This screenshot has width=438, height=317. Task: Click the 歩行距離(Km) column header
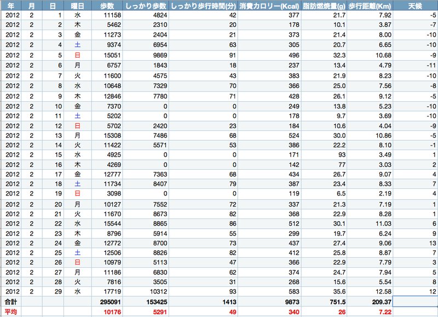tap(370, 6)
